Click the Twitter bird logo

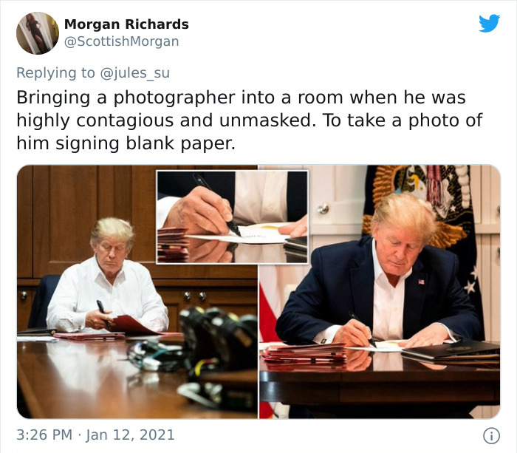(x=489, y=23)
